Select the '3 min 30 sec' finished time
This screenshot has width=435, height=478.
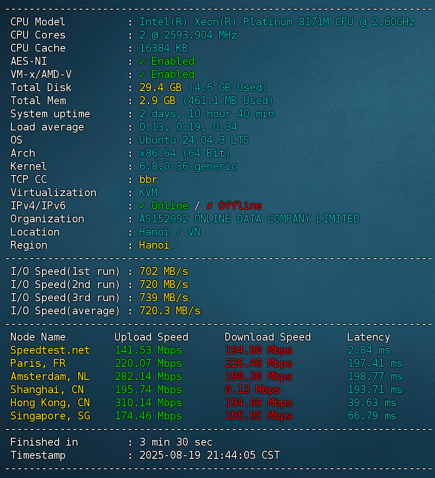pyautogui.click(x=176, y=442)
